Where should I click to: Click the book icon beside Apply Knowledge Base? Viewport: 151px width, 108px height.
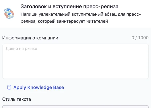(9, 87)
